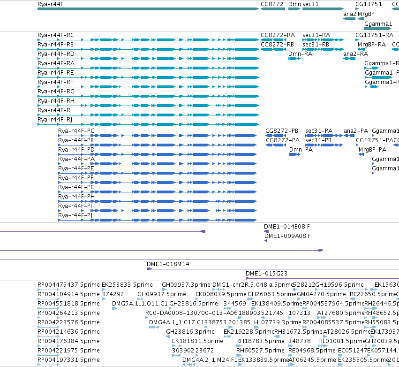Click EST label GH23816.3prime
This screenshot has height=367, width=399.
[190, 332]
